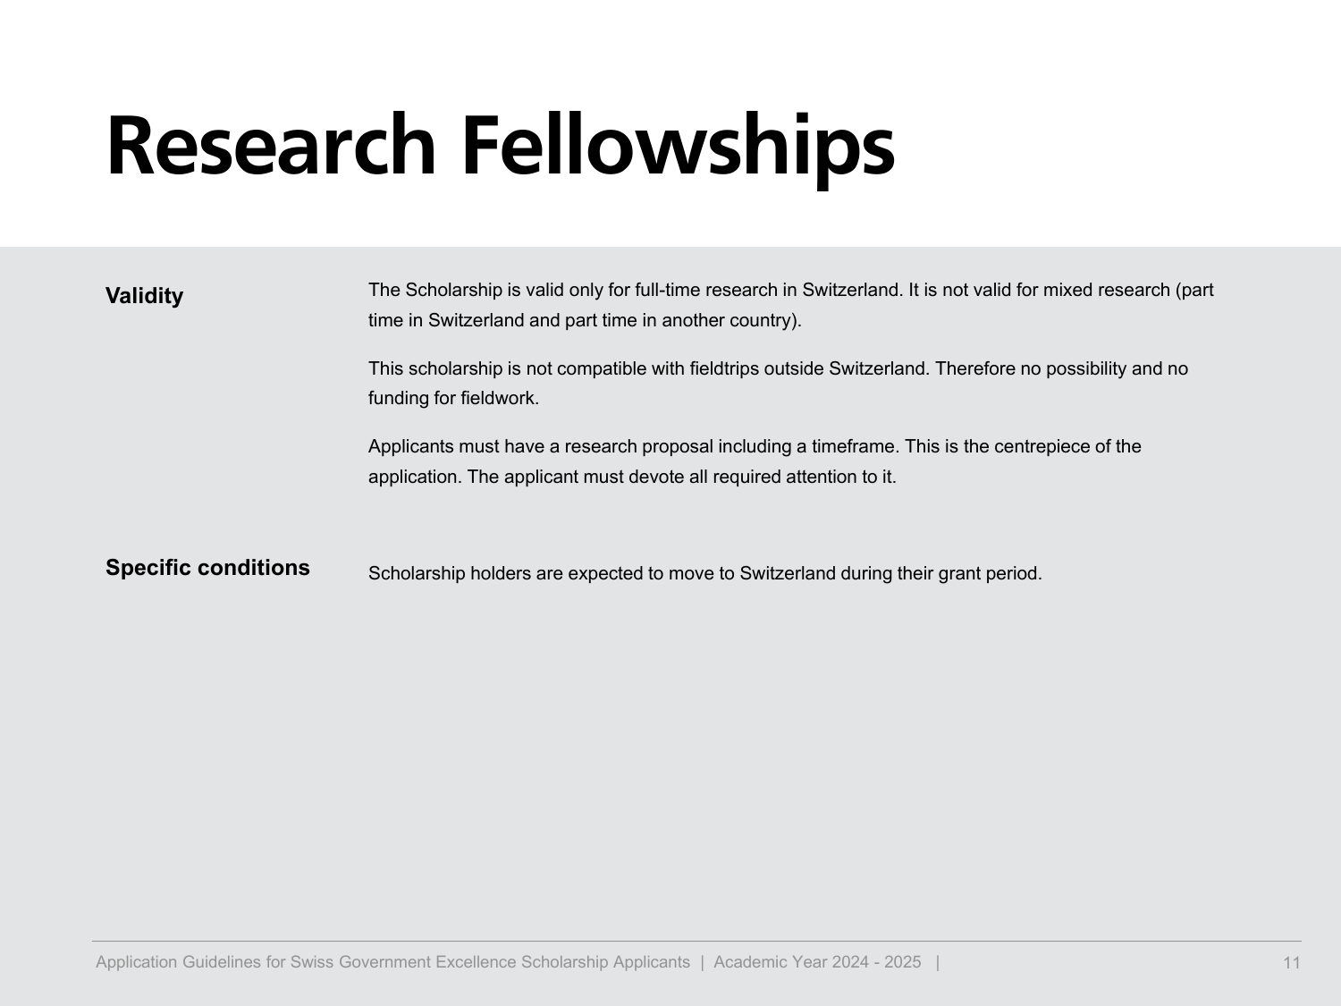This screenshot has width=1341, height=1006.
Task: Select the "Validity" section heading
Action: [x=144, y=296]
